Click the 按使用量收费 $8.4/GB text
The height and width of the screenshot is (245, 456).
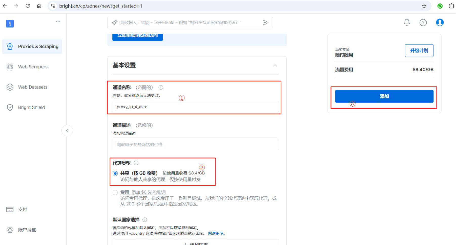coord(183,173)
